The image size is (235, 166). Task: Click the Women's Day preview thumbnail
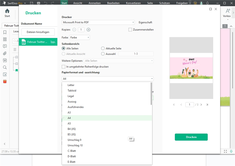[191, 68]
